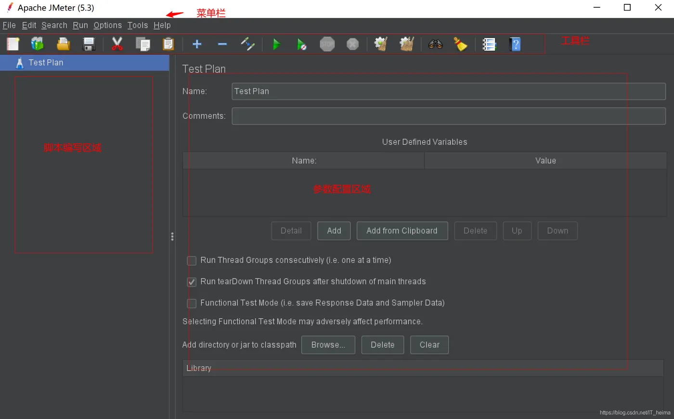Open the Search menu

(x=54, y=25)
